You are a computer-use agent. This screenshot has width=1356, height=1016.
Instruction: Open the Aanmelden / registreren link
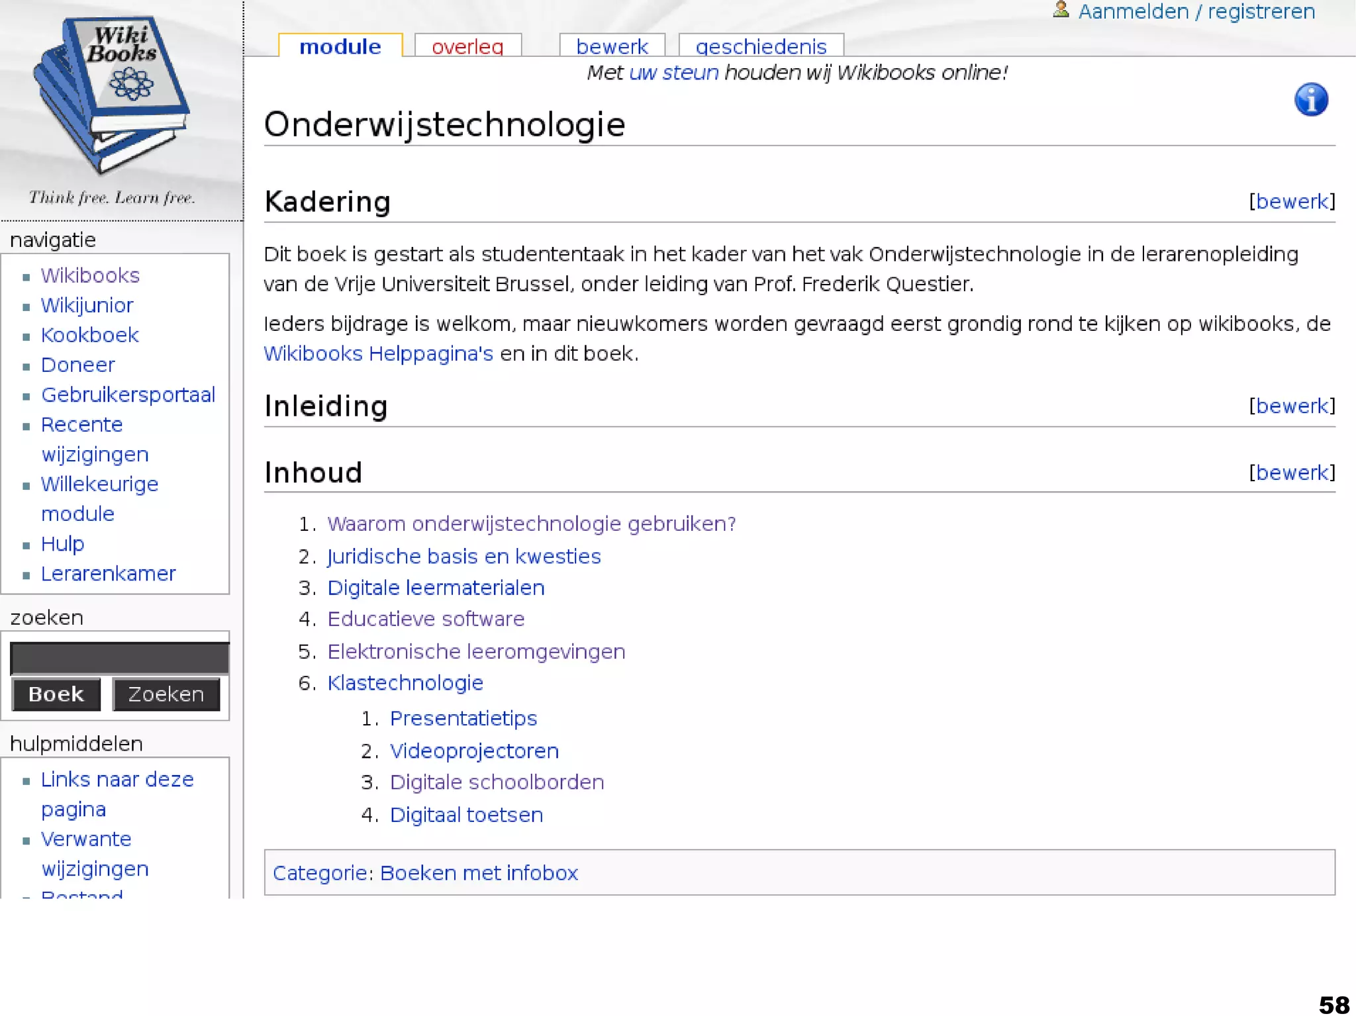1196,12
